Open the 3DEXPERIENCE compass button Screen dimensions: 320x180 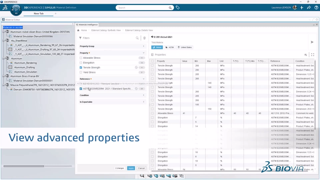tap(16, 10)
